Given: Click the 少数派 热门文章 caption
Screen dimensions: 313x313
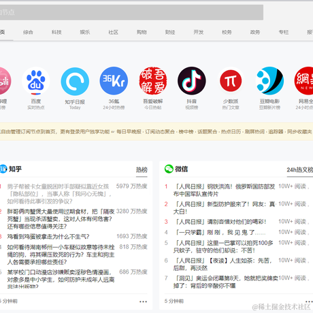Looking at the screenshot, I should click(x=231, y=108).
